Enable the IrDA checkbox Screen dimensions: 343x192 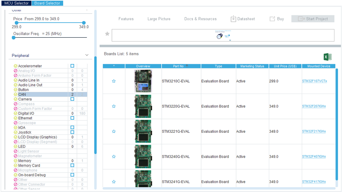point(72,127)
